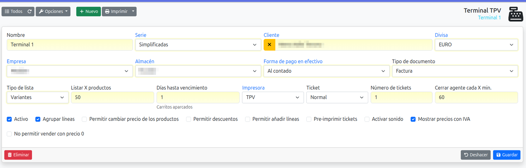Follow the Empresa label link

pos(16,62)
